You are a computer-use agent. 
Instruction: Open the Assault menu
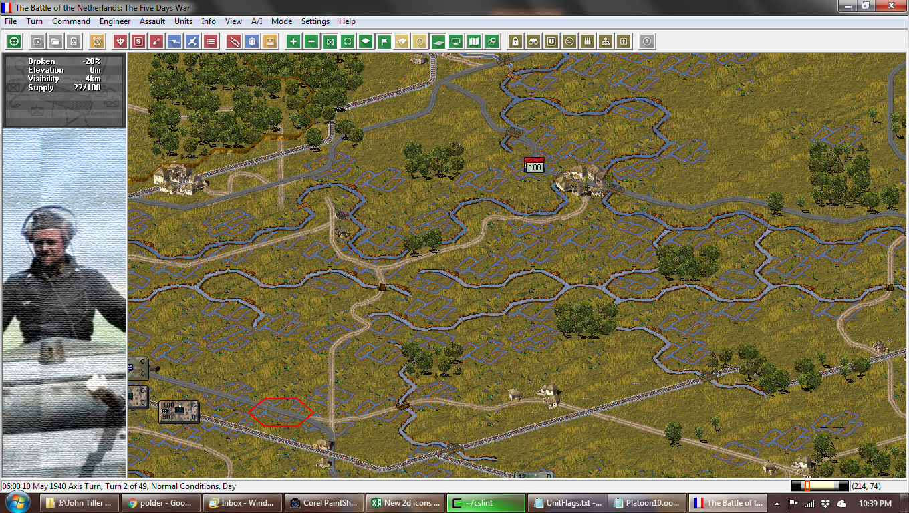pos(152,21)
